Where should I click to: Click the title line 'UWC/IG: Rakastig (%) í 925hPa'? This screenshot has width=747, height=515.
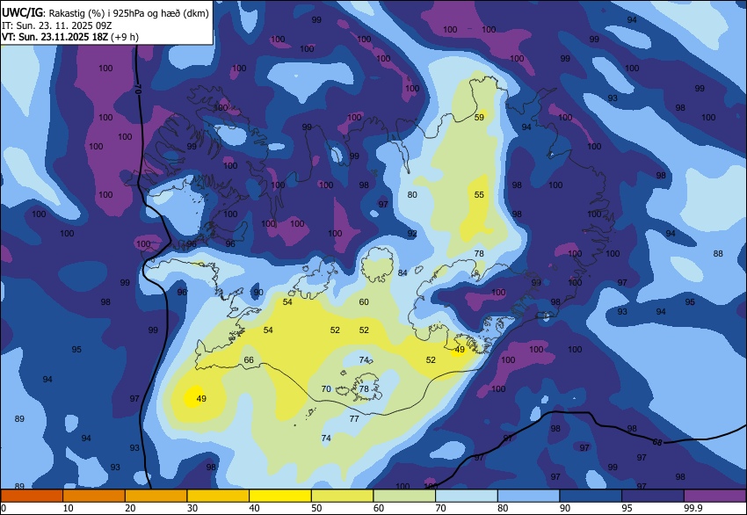[x=105, y=13]
